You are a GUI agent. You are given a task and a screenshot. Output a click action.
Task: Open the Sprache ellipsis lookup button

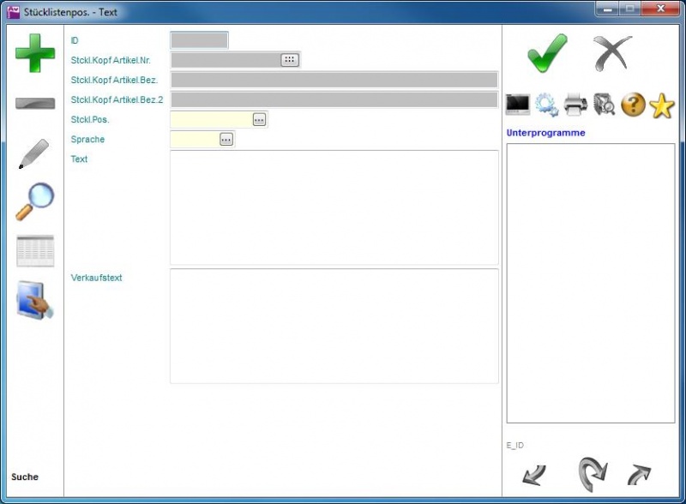pyautogui.click(x=226, y=139)
